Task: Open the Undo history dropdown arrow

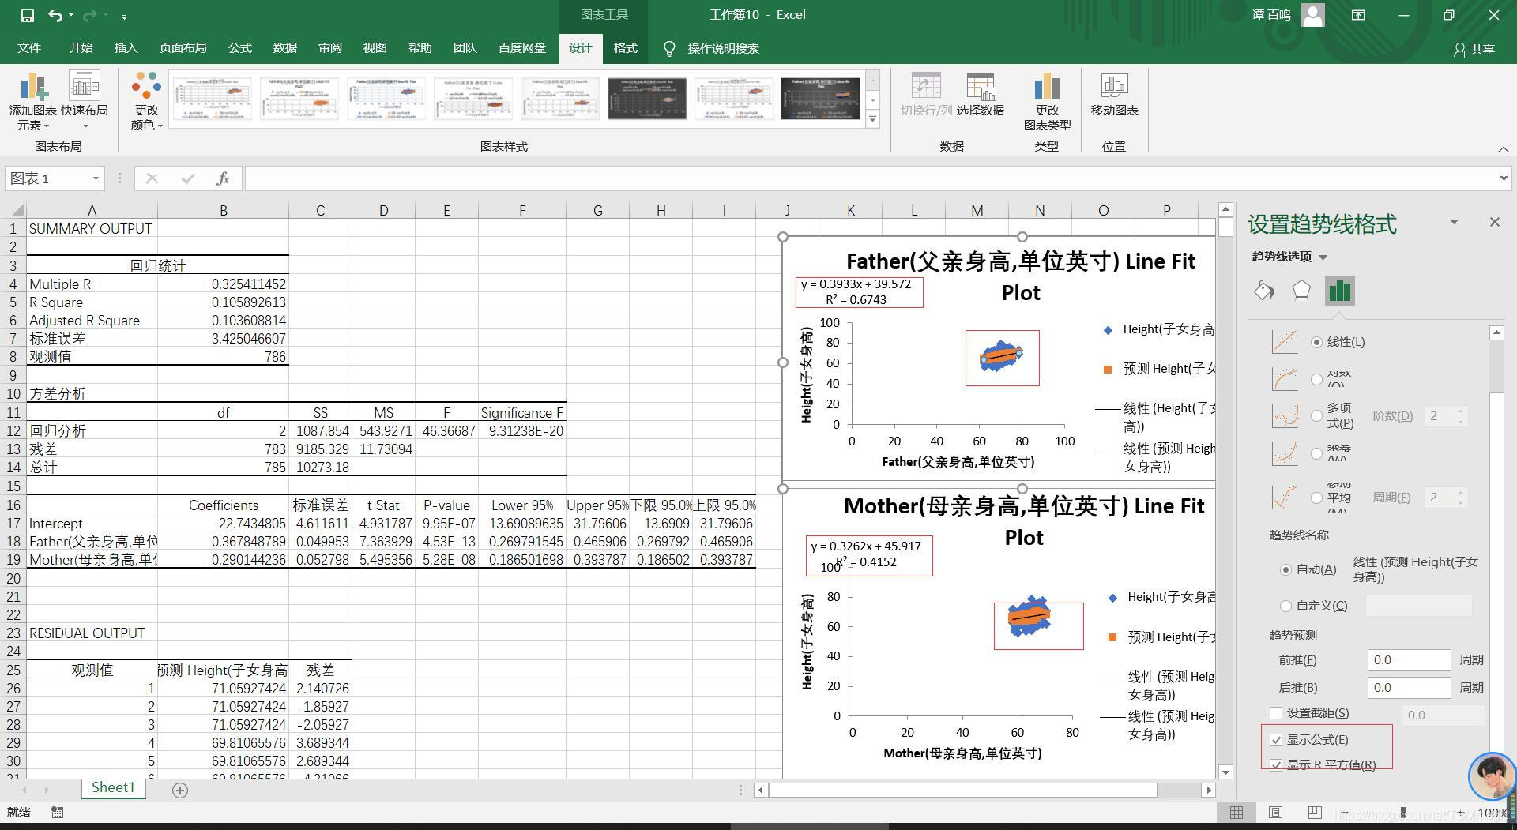Action: coord(71,15)
